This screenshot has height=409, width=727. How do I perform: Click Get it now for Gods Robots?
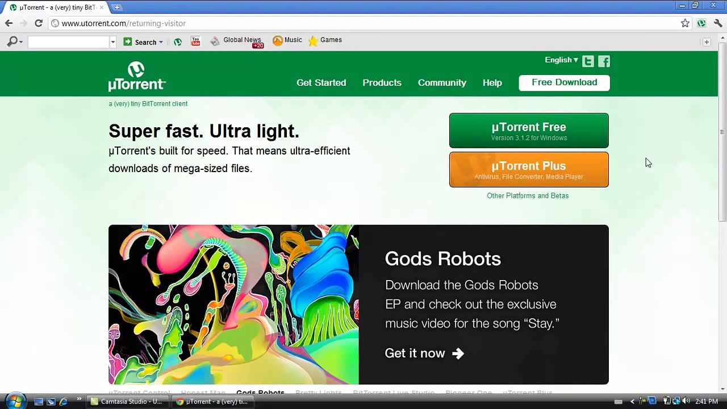point(424,353)
